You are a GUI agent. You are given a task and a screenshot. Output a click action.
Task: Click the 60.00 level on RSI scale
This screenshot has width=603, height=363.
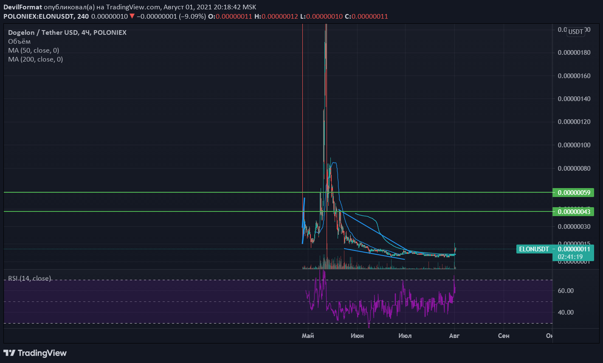coord(566,291)
